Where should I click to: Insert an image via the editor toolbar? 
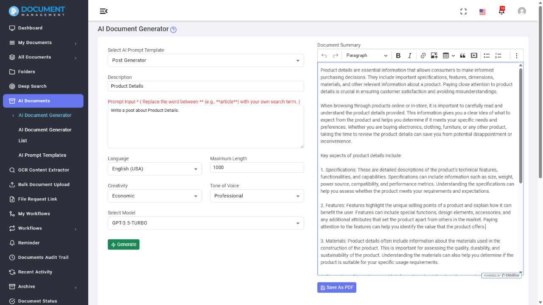click(x=434, y=55)
